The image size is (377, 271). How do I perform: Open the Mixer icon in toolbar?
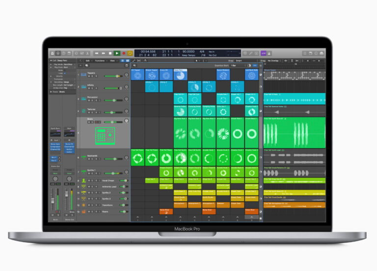coord(82,53)
